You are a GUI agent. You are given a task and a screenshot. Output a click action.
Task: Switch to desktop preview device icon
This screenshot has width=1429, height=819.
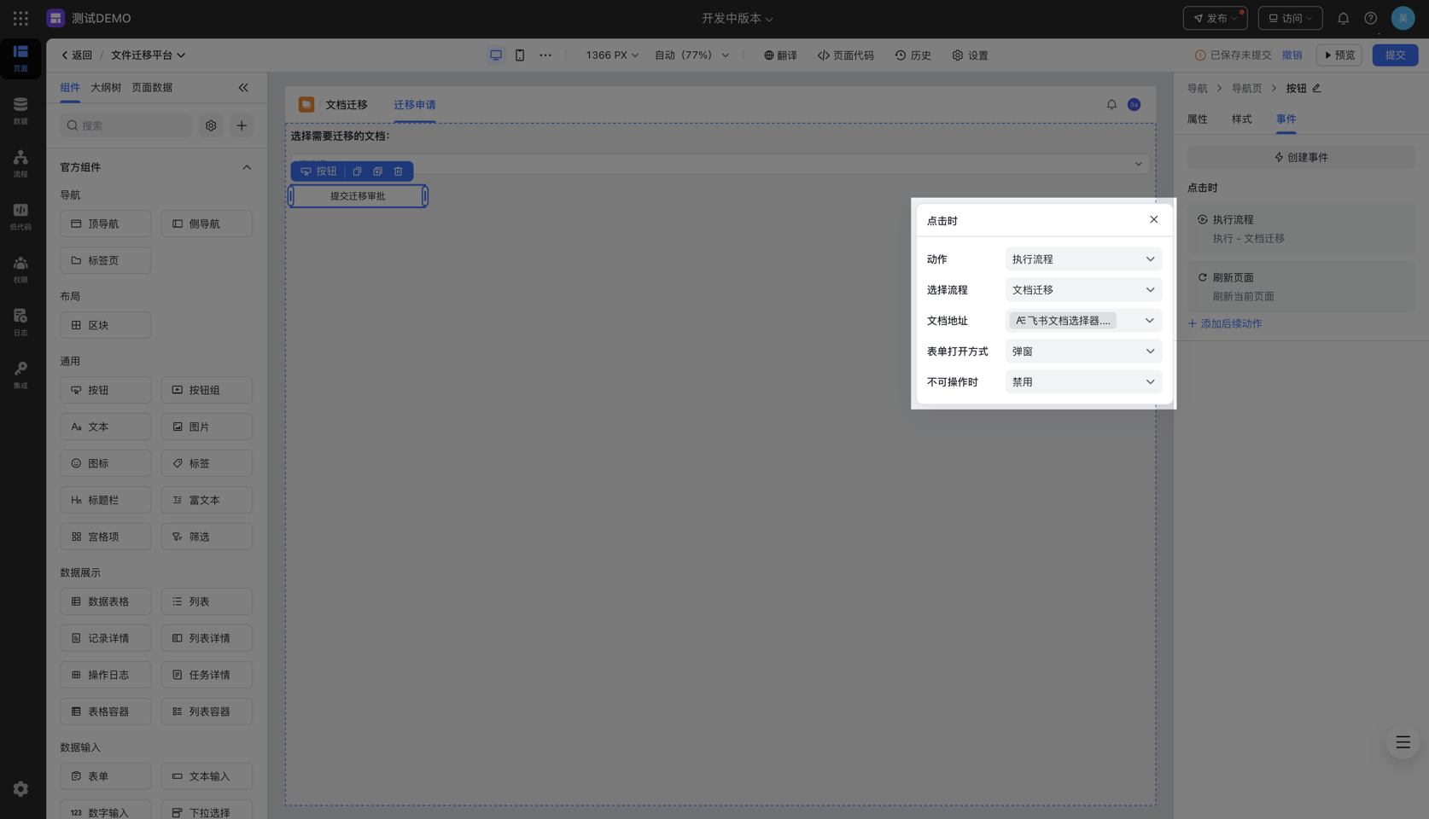coord(496,55)
